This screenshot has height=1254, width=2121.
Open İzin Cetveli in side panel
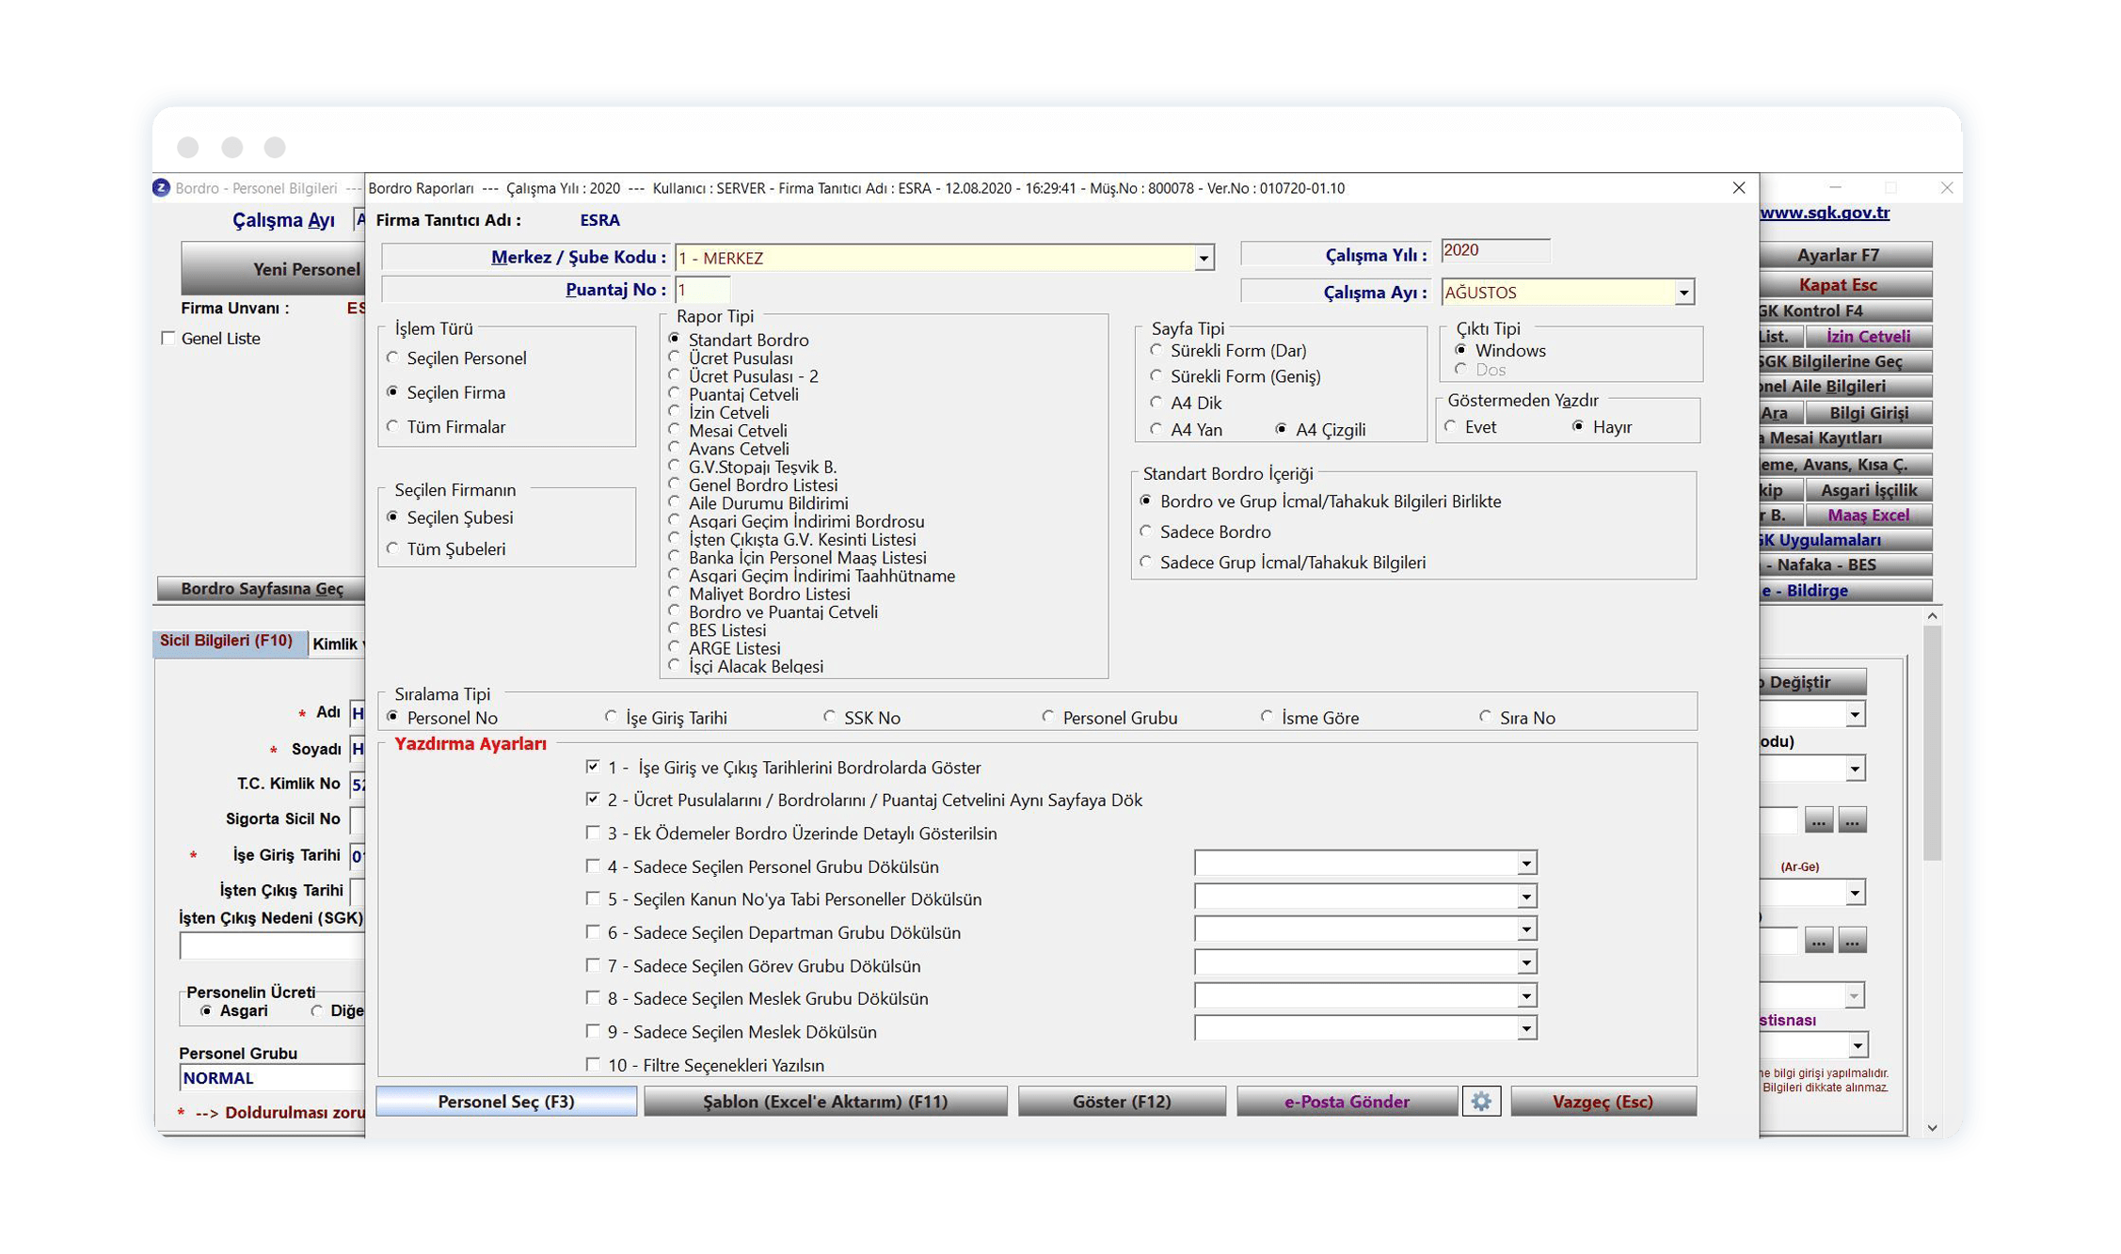click(1868, 337)
